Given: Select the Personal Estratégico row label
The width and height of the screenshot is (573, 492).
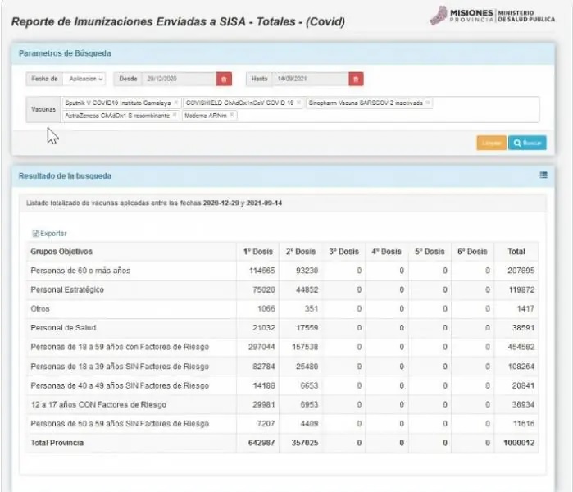Looking at the screenshot, I should tap(67, 289).
